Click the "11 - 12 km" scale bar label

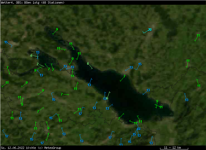172,148
